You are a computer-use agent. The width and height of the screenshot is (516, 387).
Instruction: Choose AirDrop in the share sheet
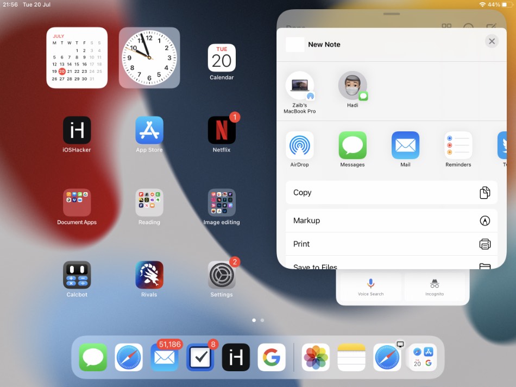[x=299, y=145]
